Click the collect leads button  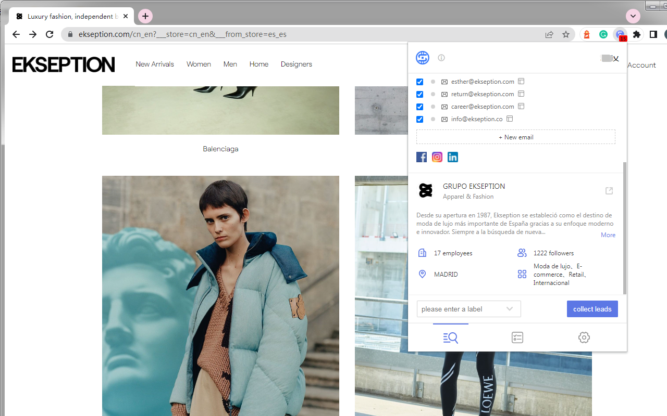[592, 309]
